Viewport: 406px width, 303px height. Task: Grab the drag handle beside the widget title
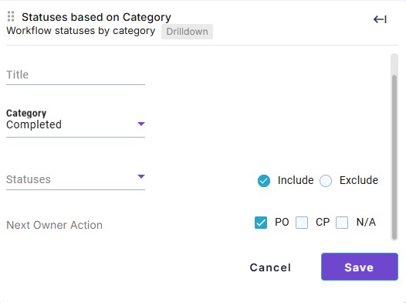[x=11, y=16]
